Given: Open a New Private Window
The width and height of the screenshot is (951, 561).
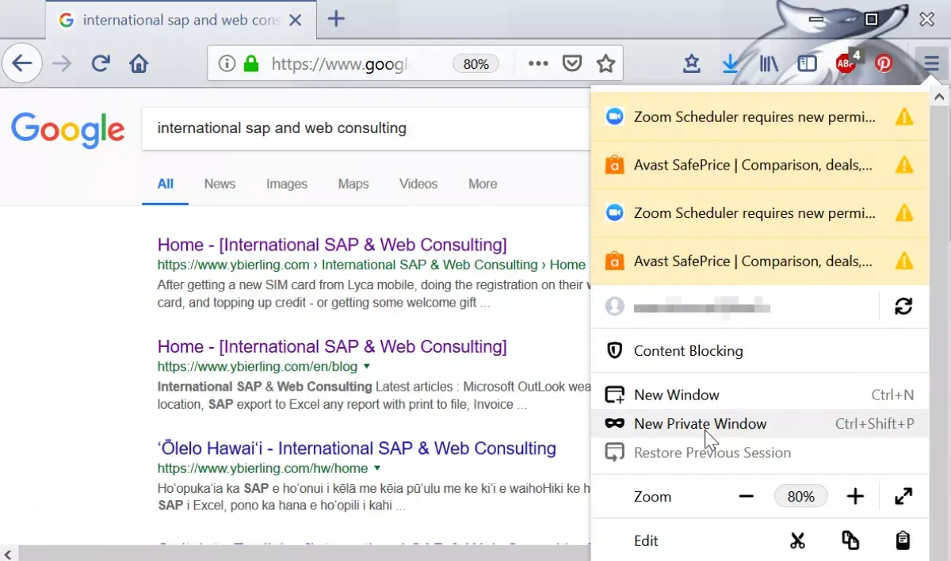Looking at the screenshot, I should click(x=759, y=424).
